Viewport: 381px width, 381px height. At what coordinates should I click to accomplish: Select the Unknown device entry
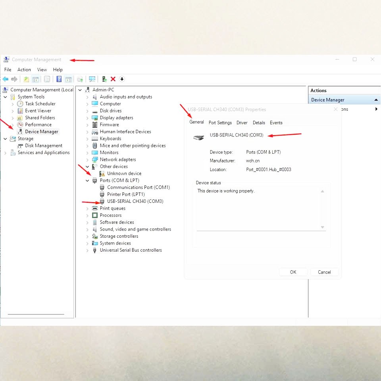click(124, 173)
